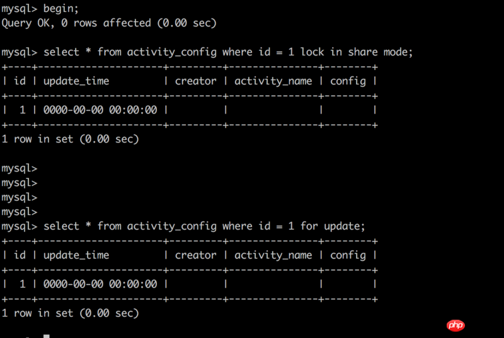Click the 'lock in share mode' query line
Screen dimensions: 504x338
[207, 52]
